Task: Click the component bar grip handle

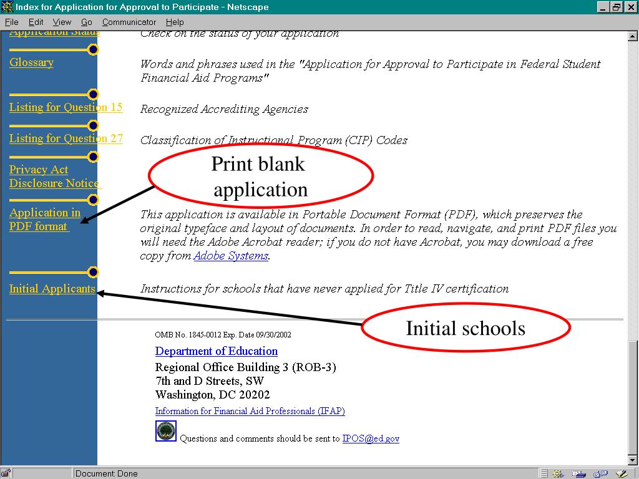Action: (x=544, y=474)
